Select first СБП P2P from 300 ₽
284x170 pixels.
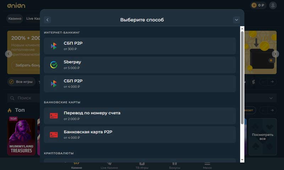[140, 46]
